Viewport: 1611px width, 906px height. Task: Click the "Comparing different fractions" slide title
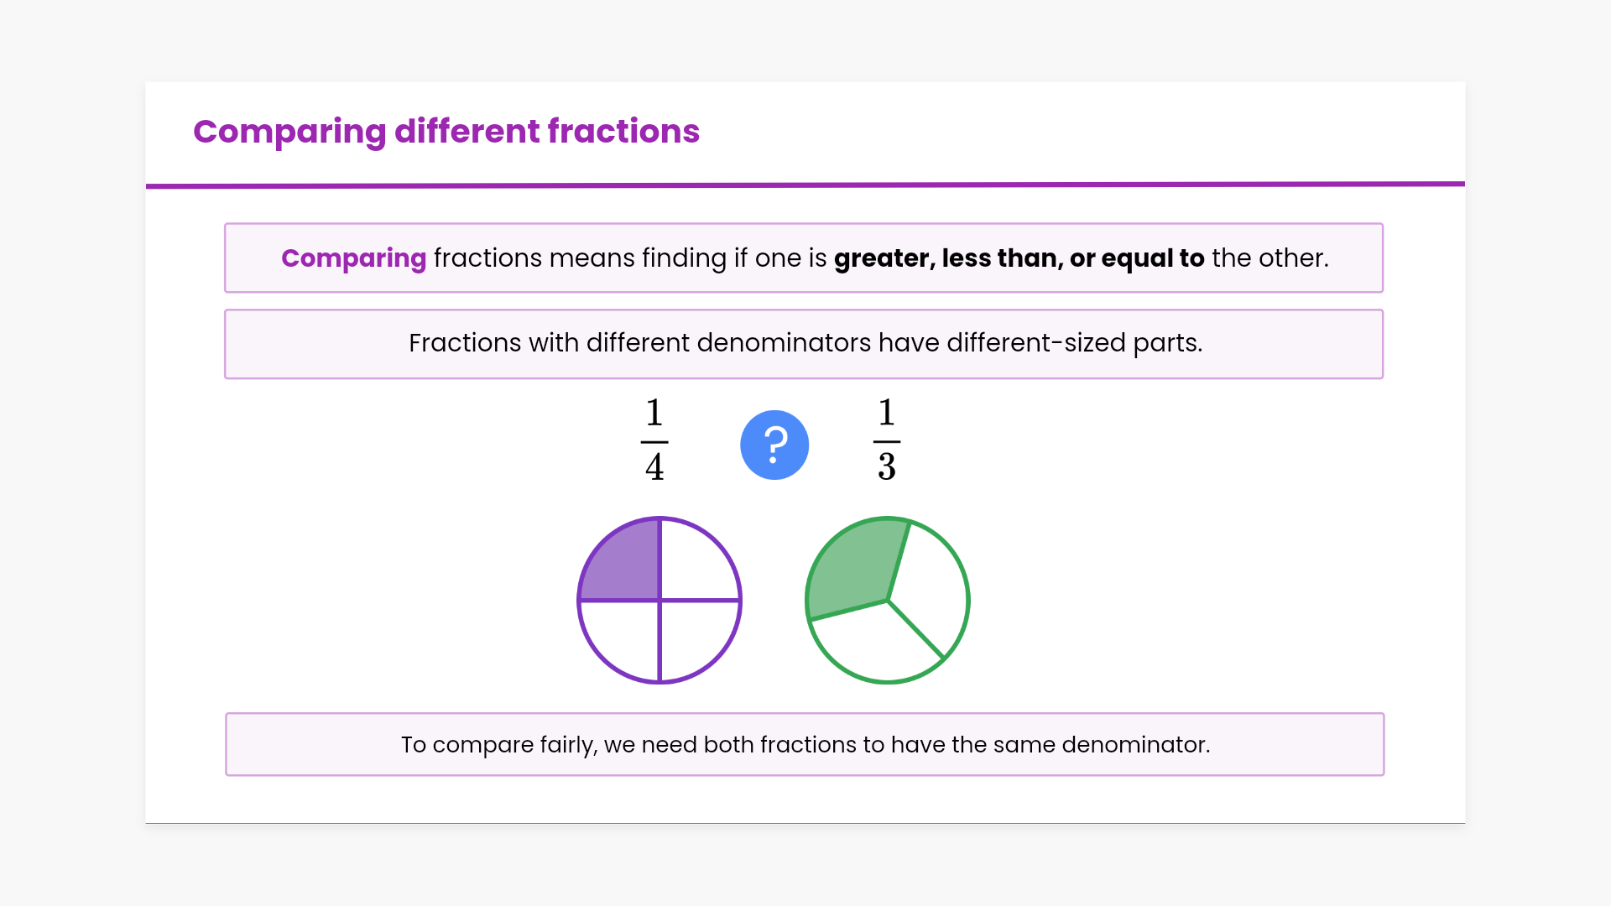pyautogui.click(x=446, y=132)
